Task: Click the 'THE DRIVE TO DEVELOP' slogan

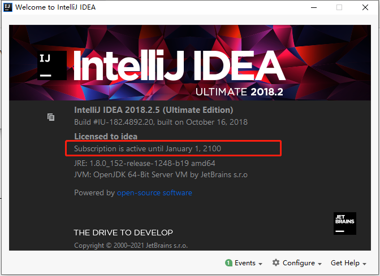Action: (x=123, y=233)
